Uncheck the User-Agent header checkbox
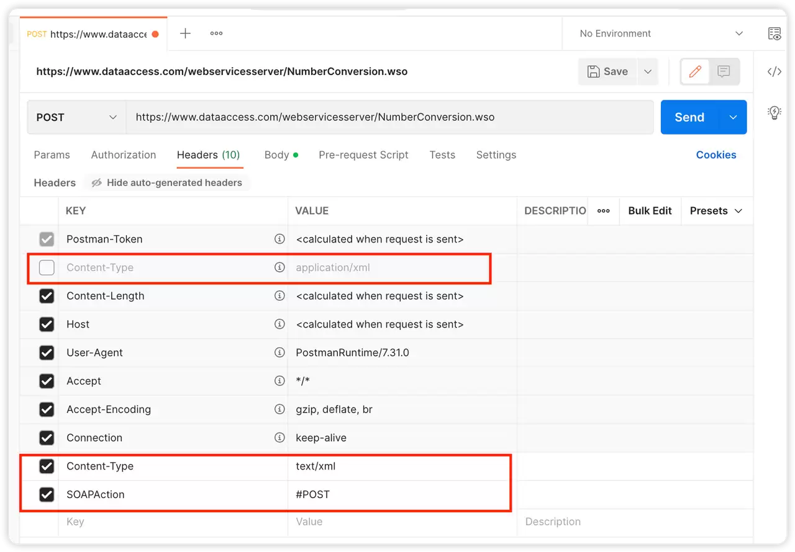The image size is (795, 552). point(47,352)
